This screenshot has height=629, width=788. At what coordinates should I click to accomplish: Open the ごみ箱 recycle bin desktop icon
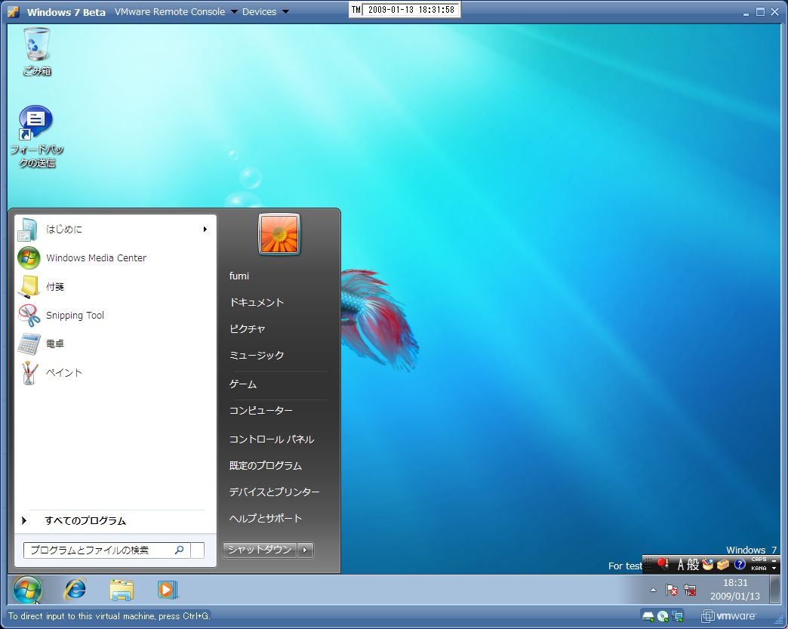pyautogui.click(x=37, y=52)
